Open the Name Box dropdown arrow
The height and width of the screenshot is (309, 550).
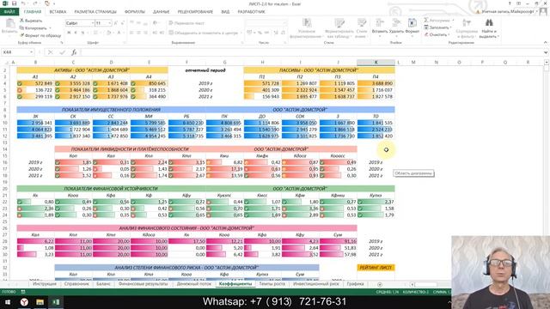pyautogui.click(x=31, y=52)
